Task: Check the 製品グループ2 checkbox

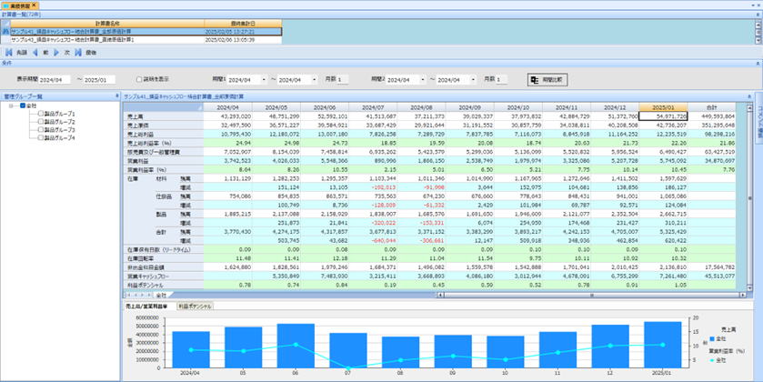Action: click(41, 122)
